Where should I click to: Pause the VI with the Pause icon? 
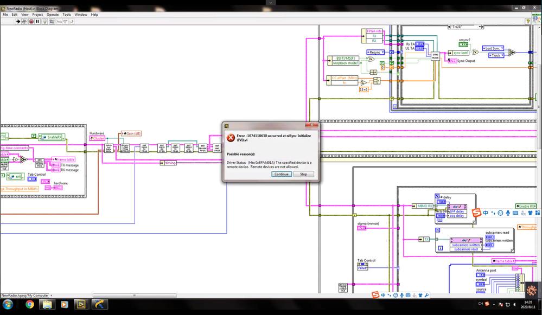point(37,21)
